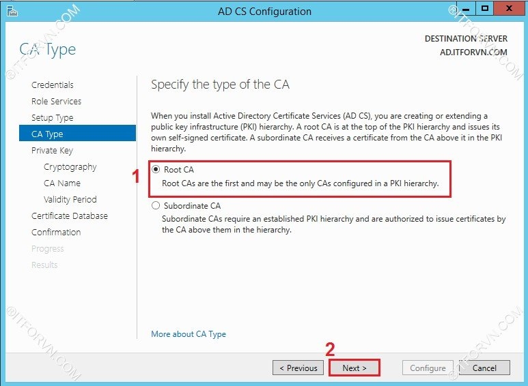Close the AD CS Configuration window
Image resolution: width=528 pixels, height=386 pixels.
pos(509,9)
